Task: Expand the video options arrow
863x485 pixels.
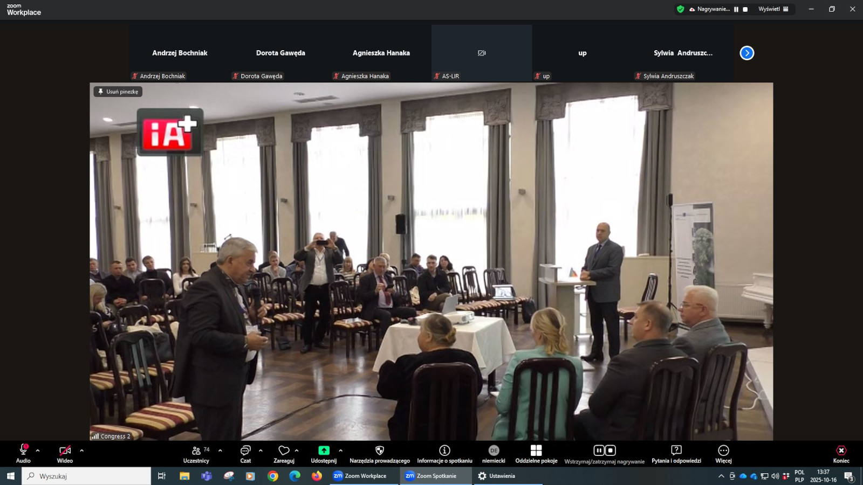Action: click(82, 451)
